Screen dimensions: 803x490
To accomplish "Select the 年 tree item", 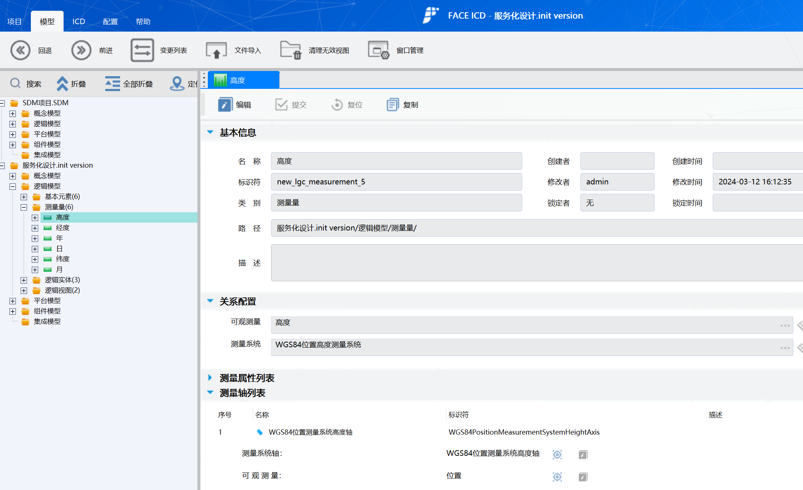I will click(x=59, y=238).
